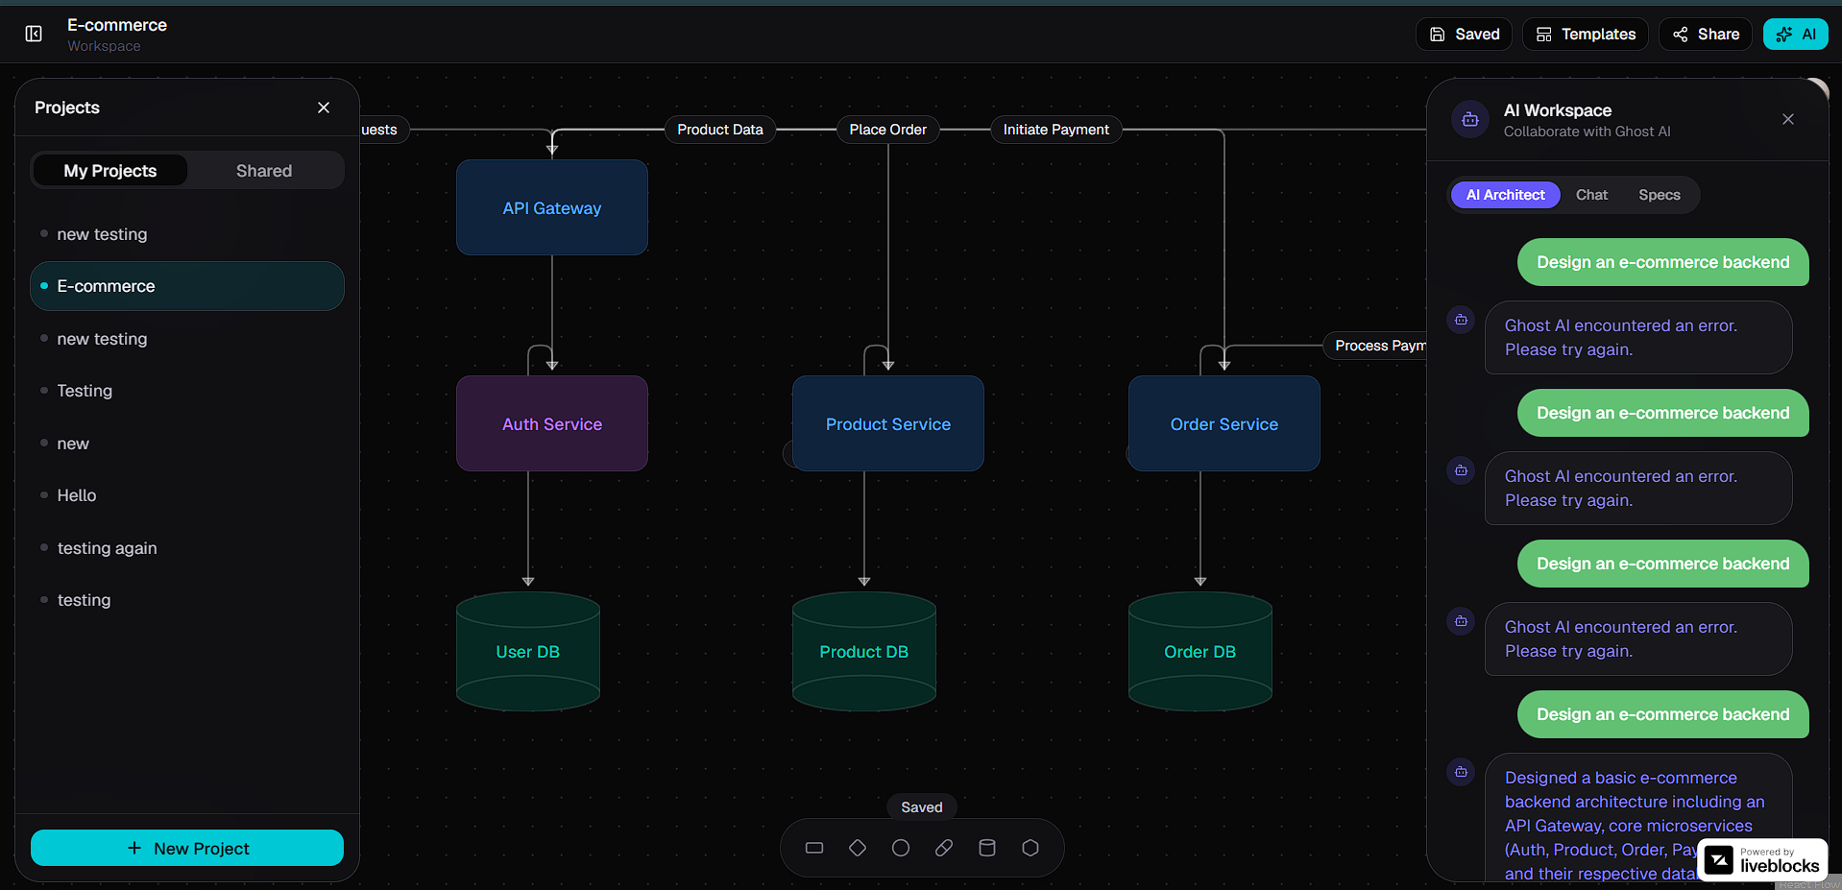Create a New Project
The height and width of the screenshot is (890, 1842).
tap(187, 848)
